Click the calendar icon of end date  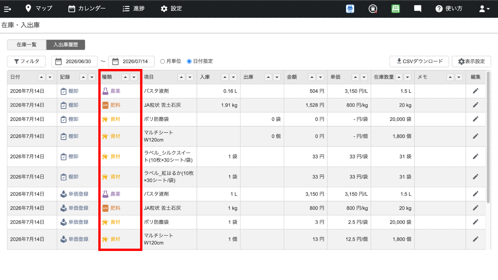(x=115, y=61)
